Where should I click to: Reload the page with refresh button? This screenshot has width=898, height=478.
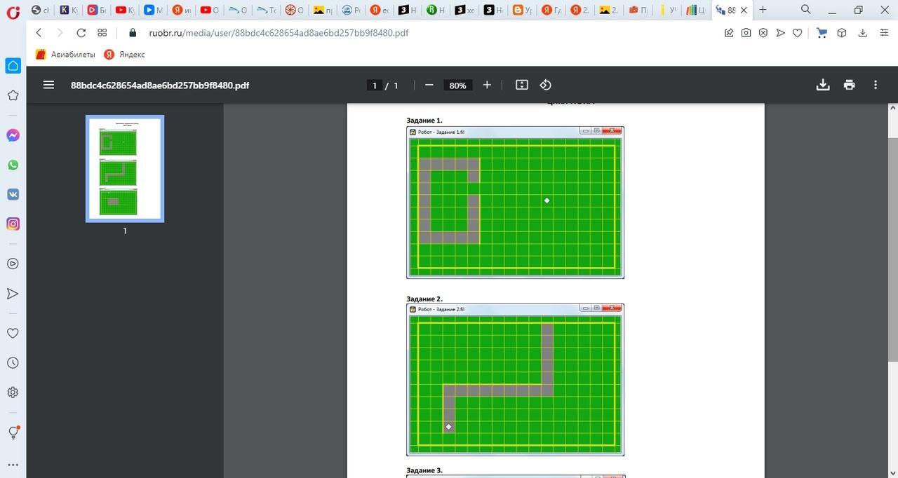[81, 33]
